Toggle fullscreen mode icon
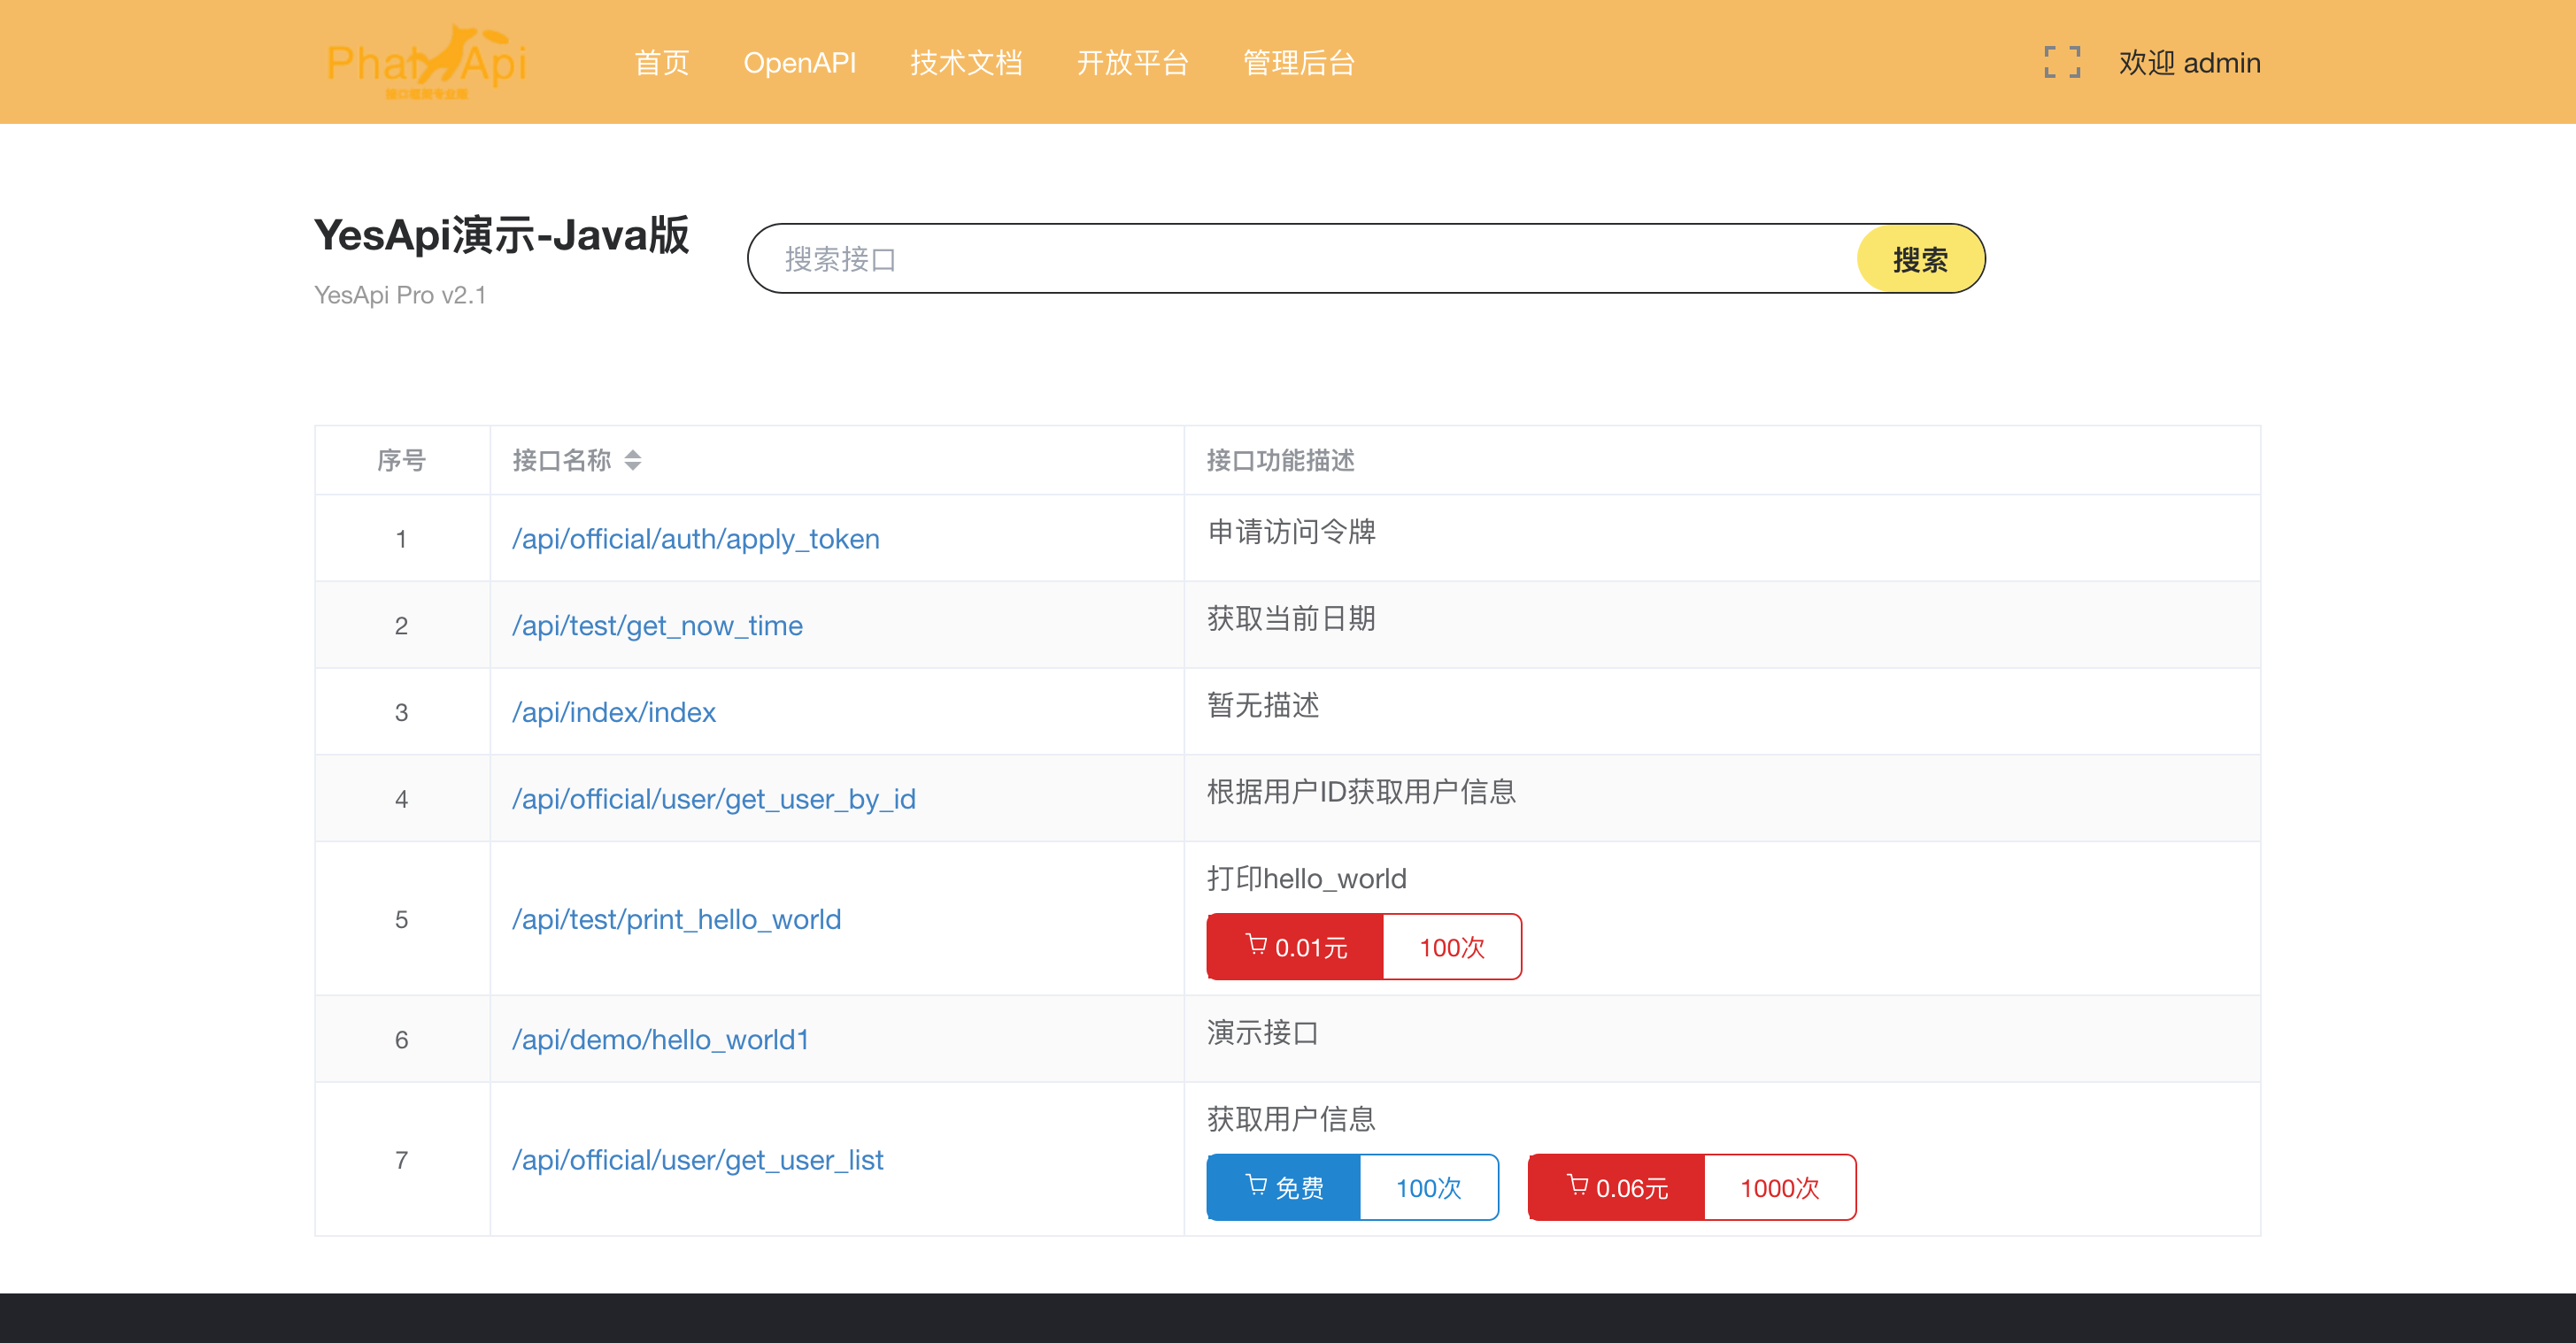2576x1343 pixels. click(2062, 62)
